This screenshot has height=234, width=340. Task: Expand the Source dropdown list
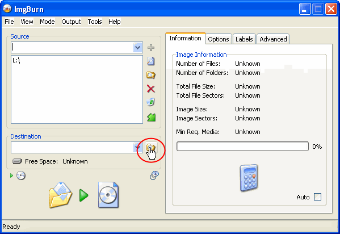coord(137,47)
